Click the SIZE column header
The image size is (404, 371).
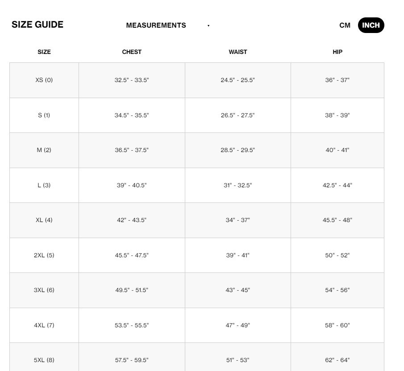click(44, 52)
